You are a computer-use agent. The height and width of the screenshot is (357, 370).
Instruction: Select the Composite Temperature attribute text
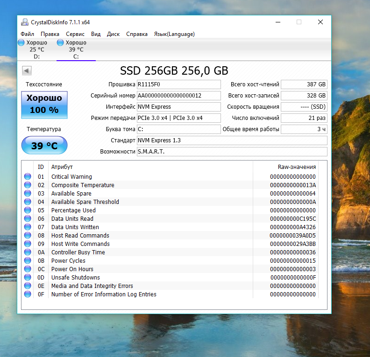tap(83, 185)
